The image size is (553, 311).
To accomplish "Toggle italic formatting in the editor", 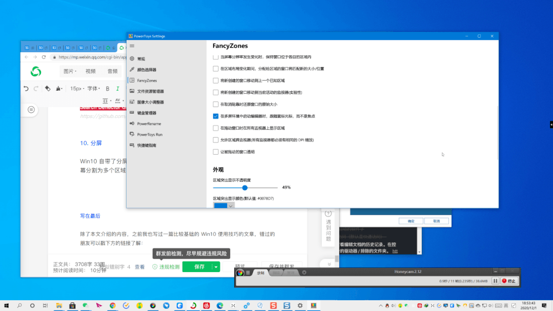I will [x=117, y=88].
